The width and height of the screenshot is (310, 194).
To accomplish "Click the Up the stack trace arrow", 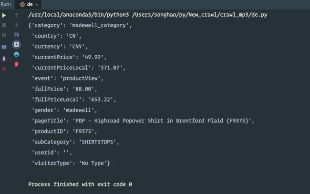I will (16, 15).
